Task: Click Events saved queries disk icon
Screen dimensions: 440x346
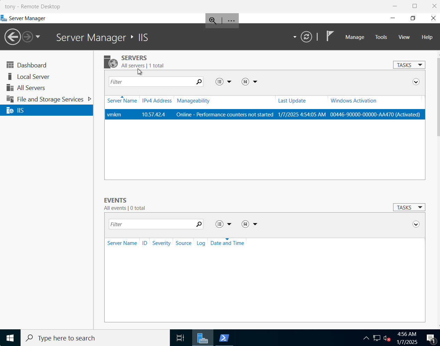Action: [x=245, y=224]
